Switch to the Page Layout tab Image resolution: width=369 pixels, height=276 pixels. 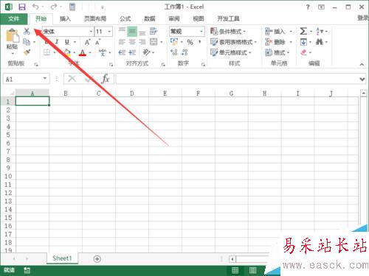tap(95, 18)
